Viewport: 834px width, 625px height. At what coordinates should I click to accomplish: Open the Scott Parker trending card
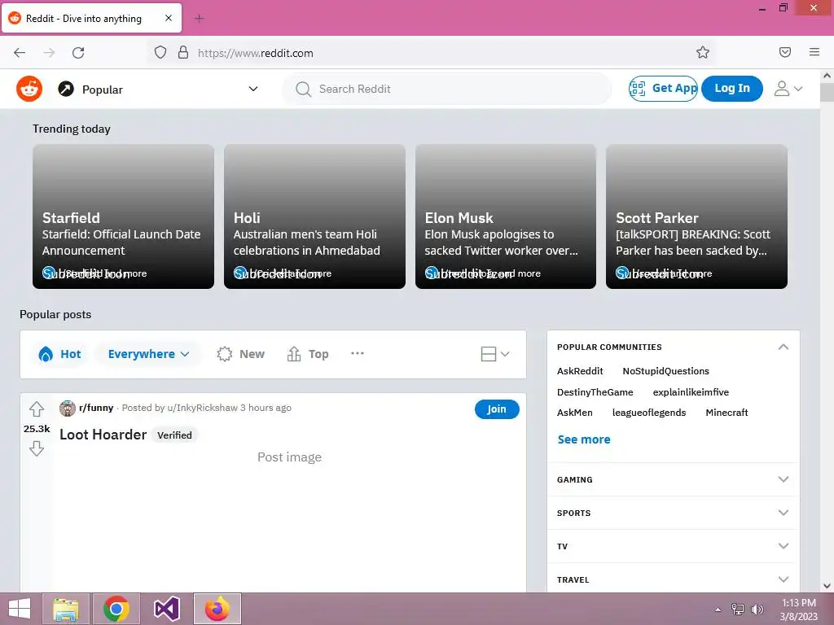[x=696, y=216]
